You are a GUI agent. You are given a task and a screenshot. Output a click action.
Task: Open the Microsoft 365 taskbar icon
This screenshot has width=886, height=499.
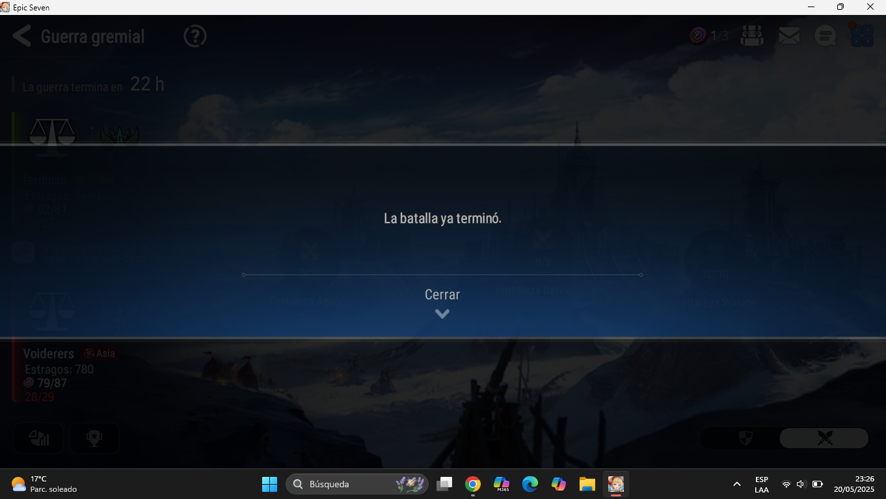tap(502, 484)
